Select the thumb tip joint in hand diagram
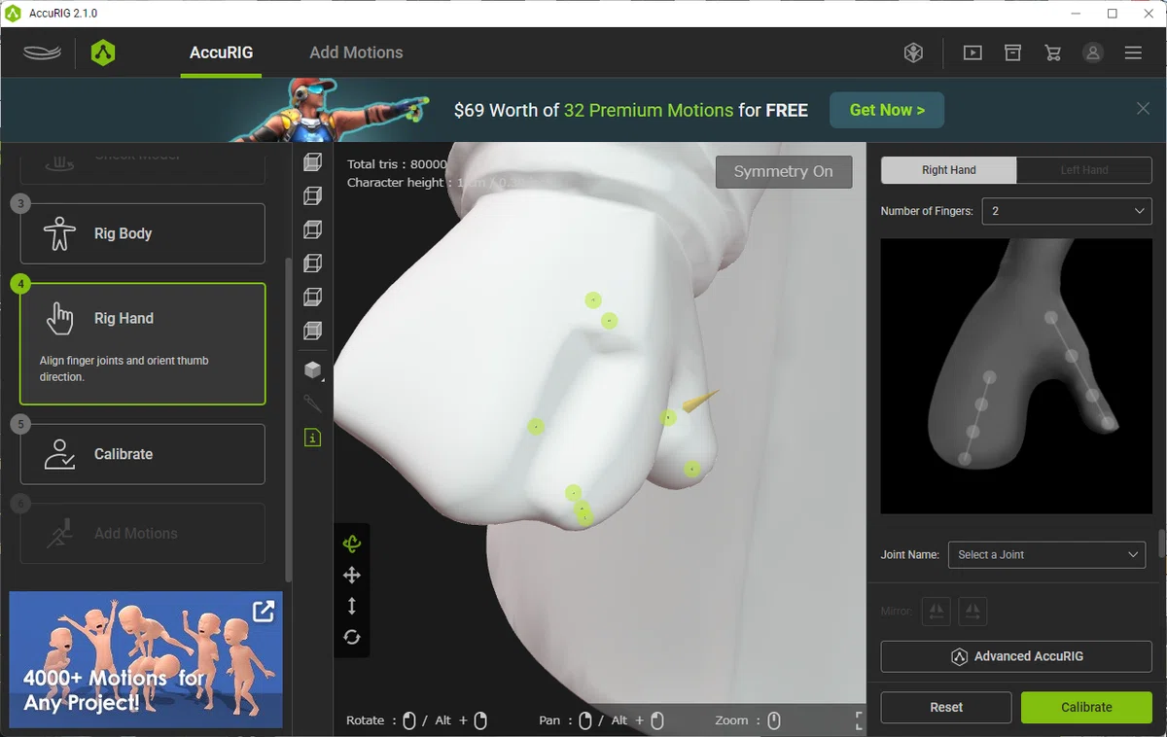Image resolution: width=1167 pixels, height=737 pixels. pos(1107,422)
